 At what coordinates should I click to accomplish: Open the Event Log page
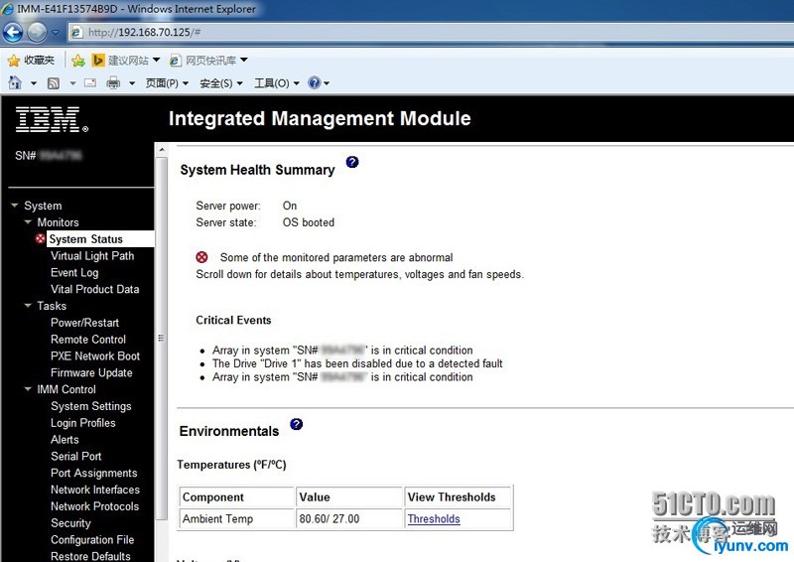[74, 273]
